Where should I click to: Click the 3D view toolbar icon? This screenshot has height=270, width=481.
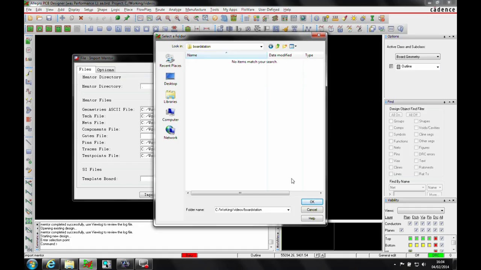224,18
